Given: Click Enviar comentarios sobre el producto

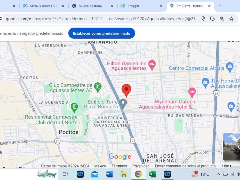Looking at the screenshot, I should pos(185,166).
